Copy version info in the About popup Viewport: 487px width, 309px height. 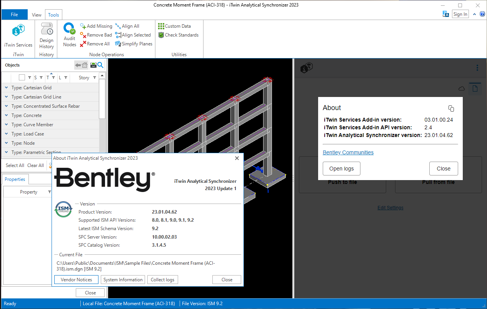[x=451, y=109]
